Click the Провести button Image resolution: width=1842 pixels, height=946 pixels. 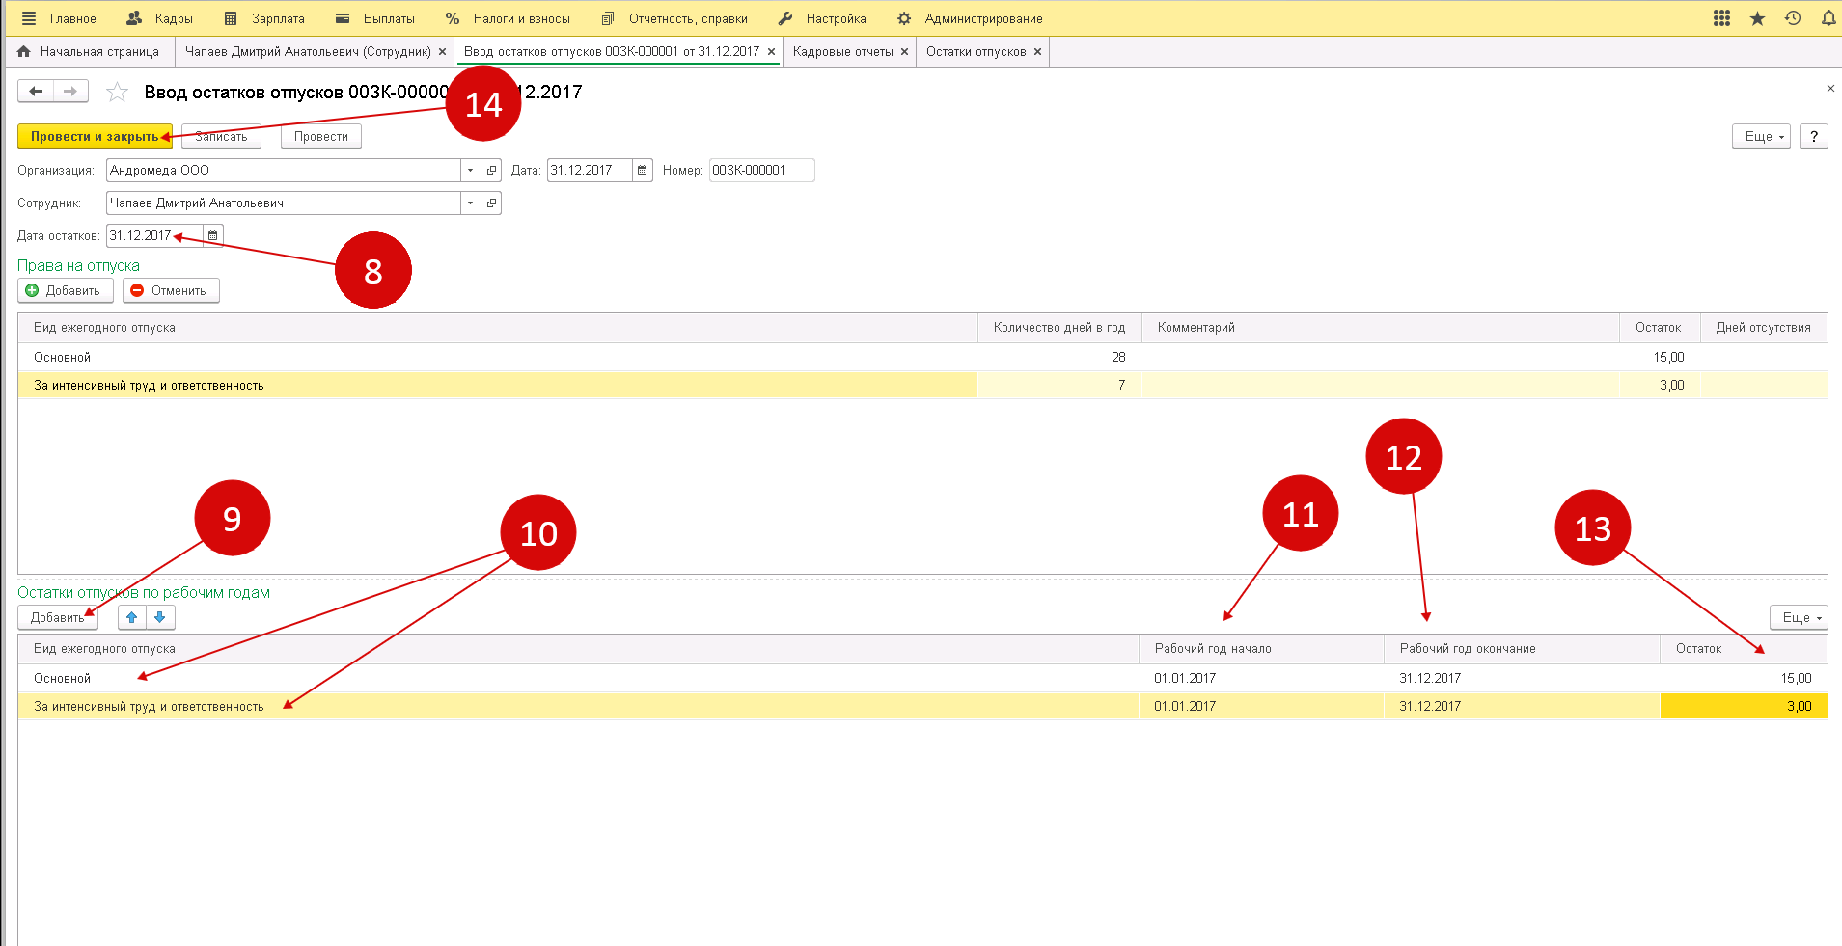(321, 137)
